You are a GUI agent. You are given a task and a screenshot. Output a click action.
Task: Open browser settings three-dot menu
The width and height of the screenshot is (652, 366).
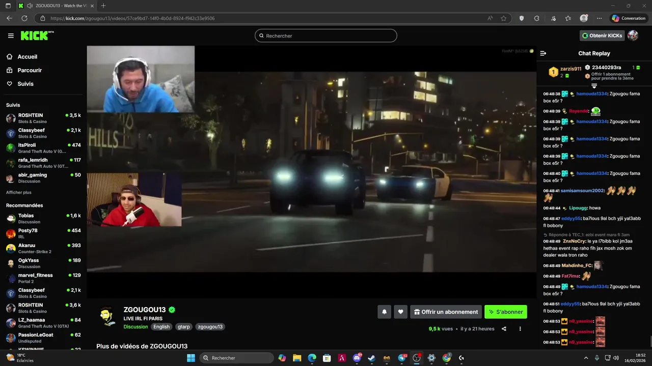[x=599, y=18]
